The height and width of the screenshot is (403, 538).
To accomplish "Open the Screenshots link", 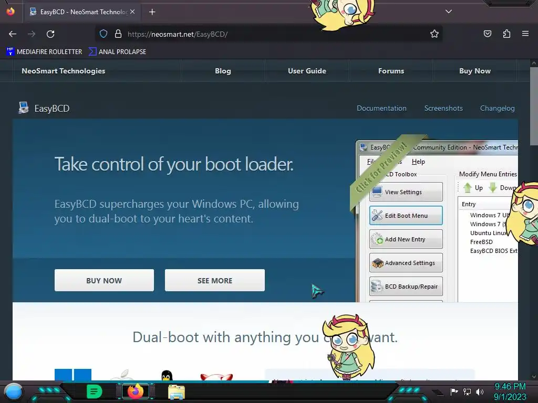I will pyautogui.click(x=443, y=108).
